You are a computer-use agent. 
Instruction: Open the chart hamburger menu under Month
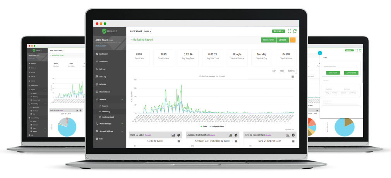click(x=293, y=77)
